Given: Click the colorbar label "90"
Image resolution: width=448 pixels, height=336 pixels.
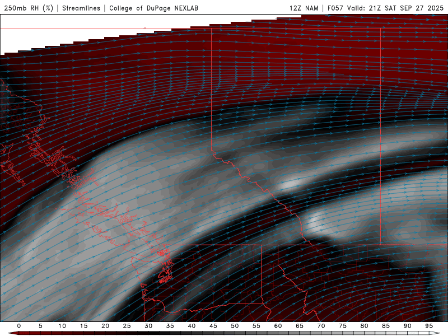Looking at the screenshot, I should 407,326.
